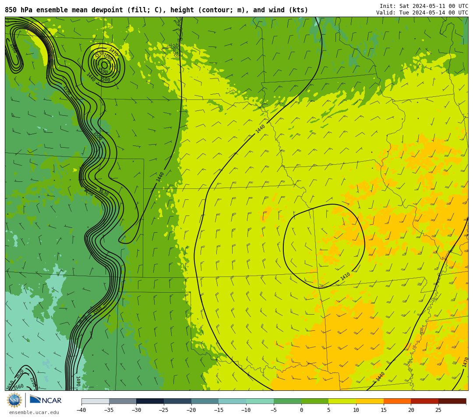Screen dimensions: 473x418
Task: Pick the medium green -5 to 0 colorbar swatch
Action: 287,401
